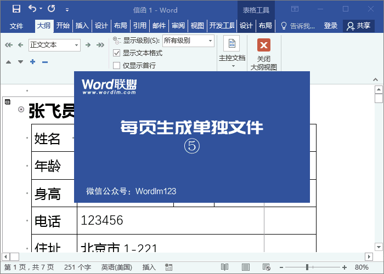This screenshot has width=384, height=274.
Task: Open the 开发工具 ribbon tab
Action: click(x=222, y=25)
